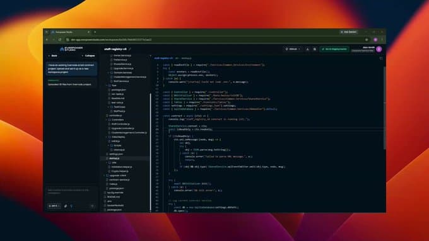
Task: Click inside the chat message input field
Action: tap(71, 191)
